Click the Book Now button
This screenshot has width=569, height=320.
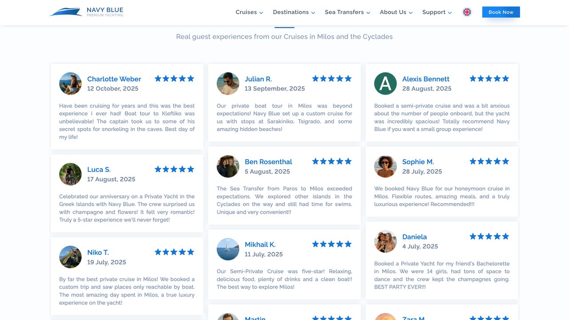tap(501, 12)
